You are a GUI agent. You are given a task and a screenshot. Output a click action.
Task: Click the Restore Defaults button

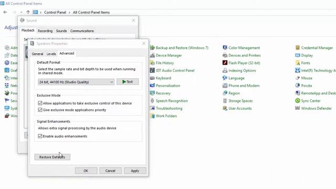[x=52, y=157]
